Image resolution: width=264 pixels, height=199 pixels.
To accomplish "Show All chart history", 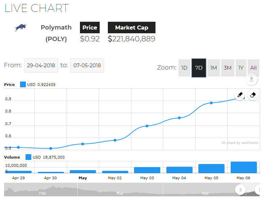I will pyautogui.click(x=253, y=68).
